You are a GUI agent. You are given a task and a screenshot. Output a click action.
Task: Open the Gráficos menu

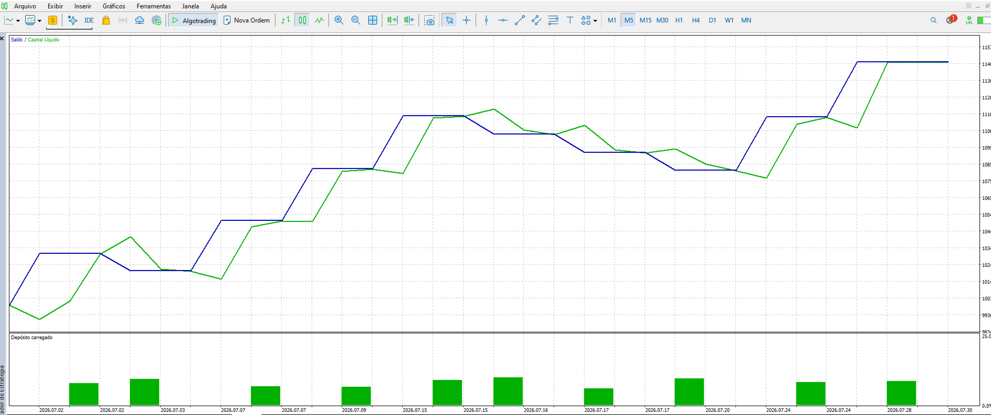pos(114,6)
